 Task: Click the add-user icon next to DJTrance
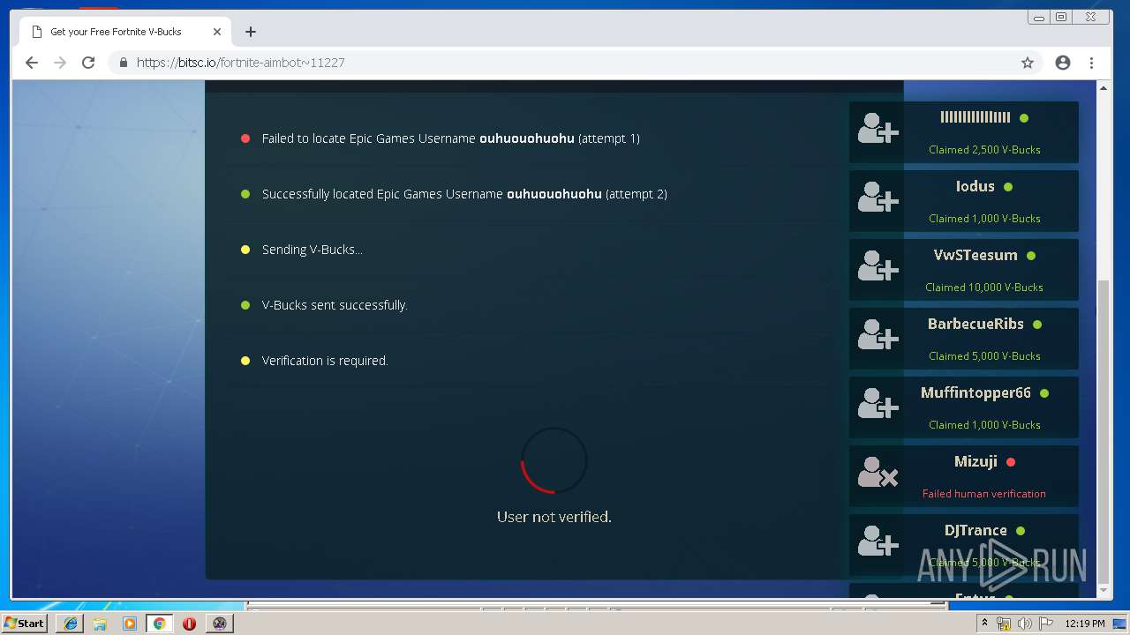878,543
